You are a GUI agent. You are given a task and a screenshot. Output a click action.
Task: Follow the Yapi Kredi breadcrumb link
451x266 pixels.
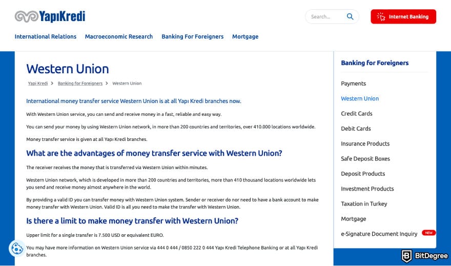38,84
